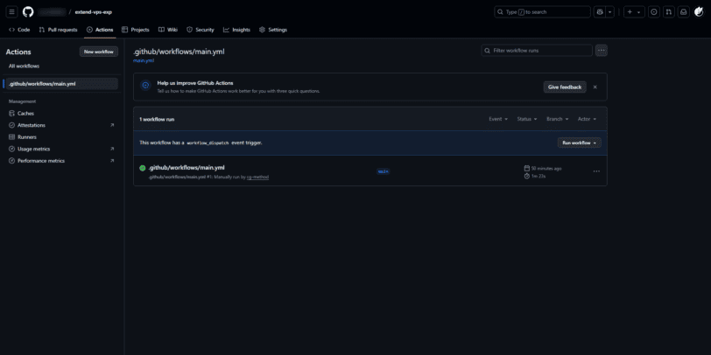Dismiss the GitHub Actions feedback banner

click(x=595, y=87)
